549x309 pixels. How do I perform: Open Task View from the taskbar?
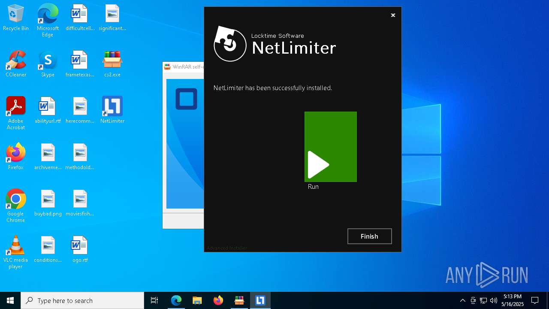(154, 300)
